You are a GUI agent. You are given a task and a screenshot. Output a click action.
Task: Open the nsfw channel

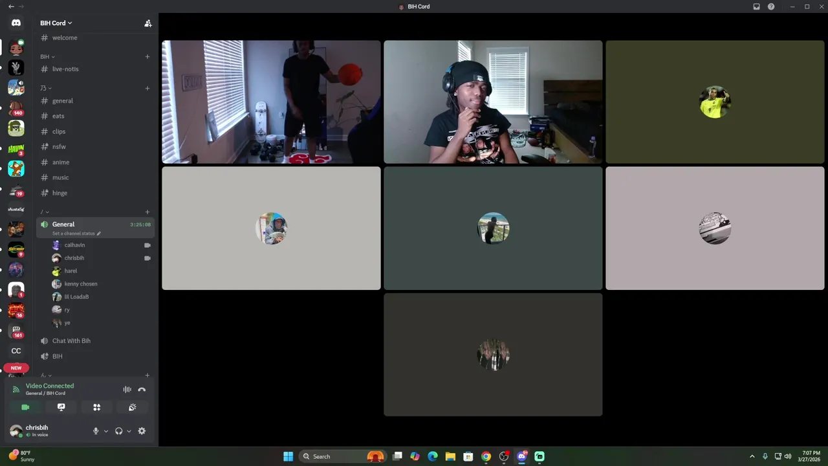click(95, 147)
